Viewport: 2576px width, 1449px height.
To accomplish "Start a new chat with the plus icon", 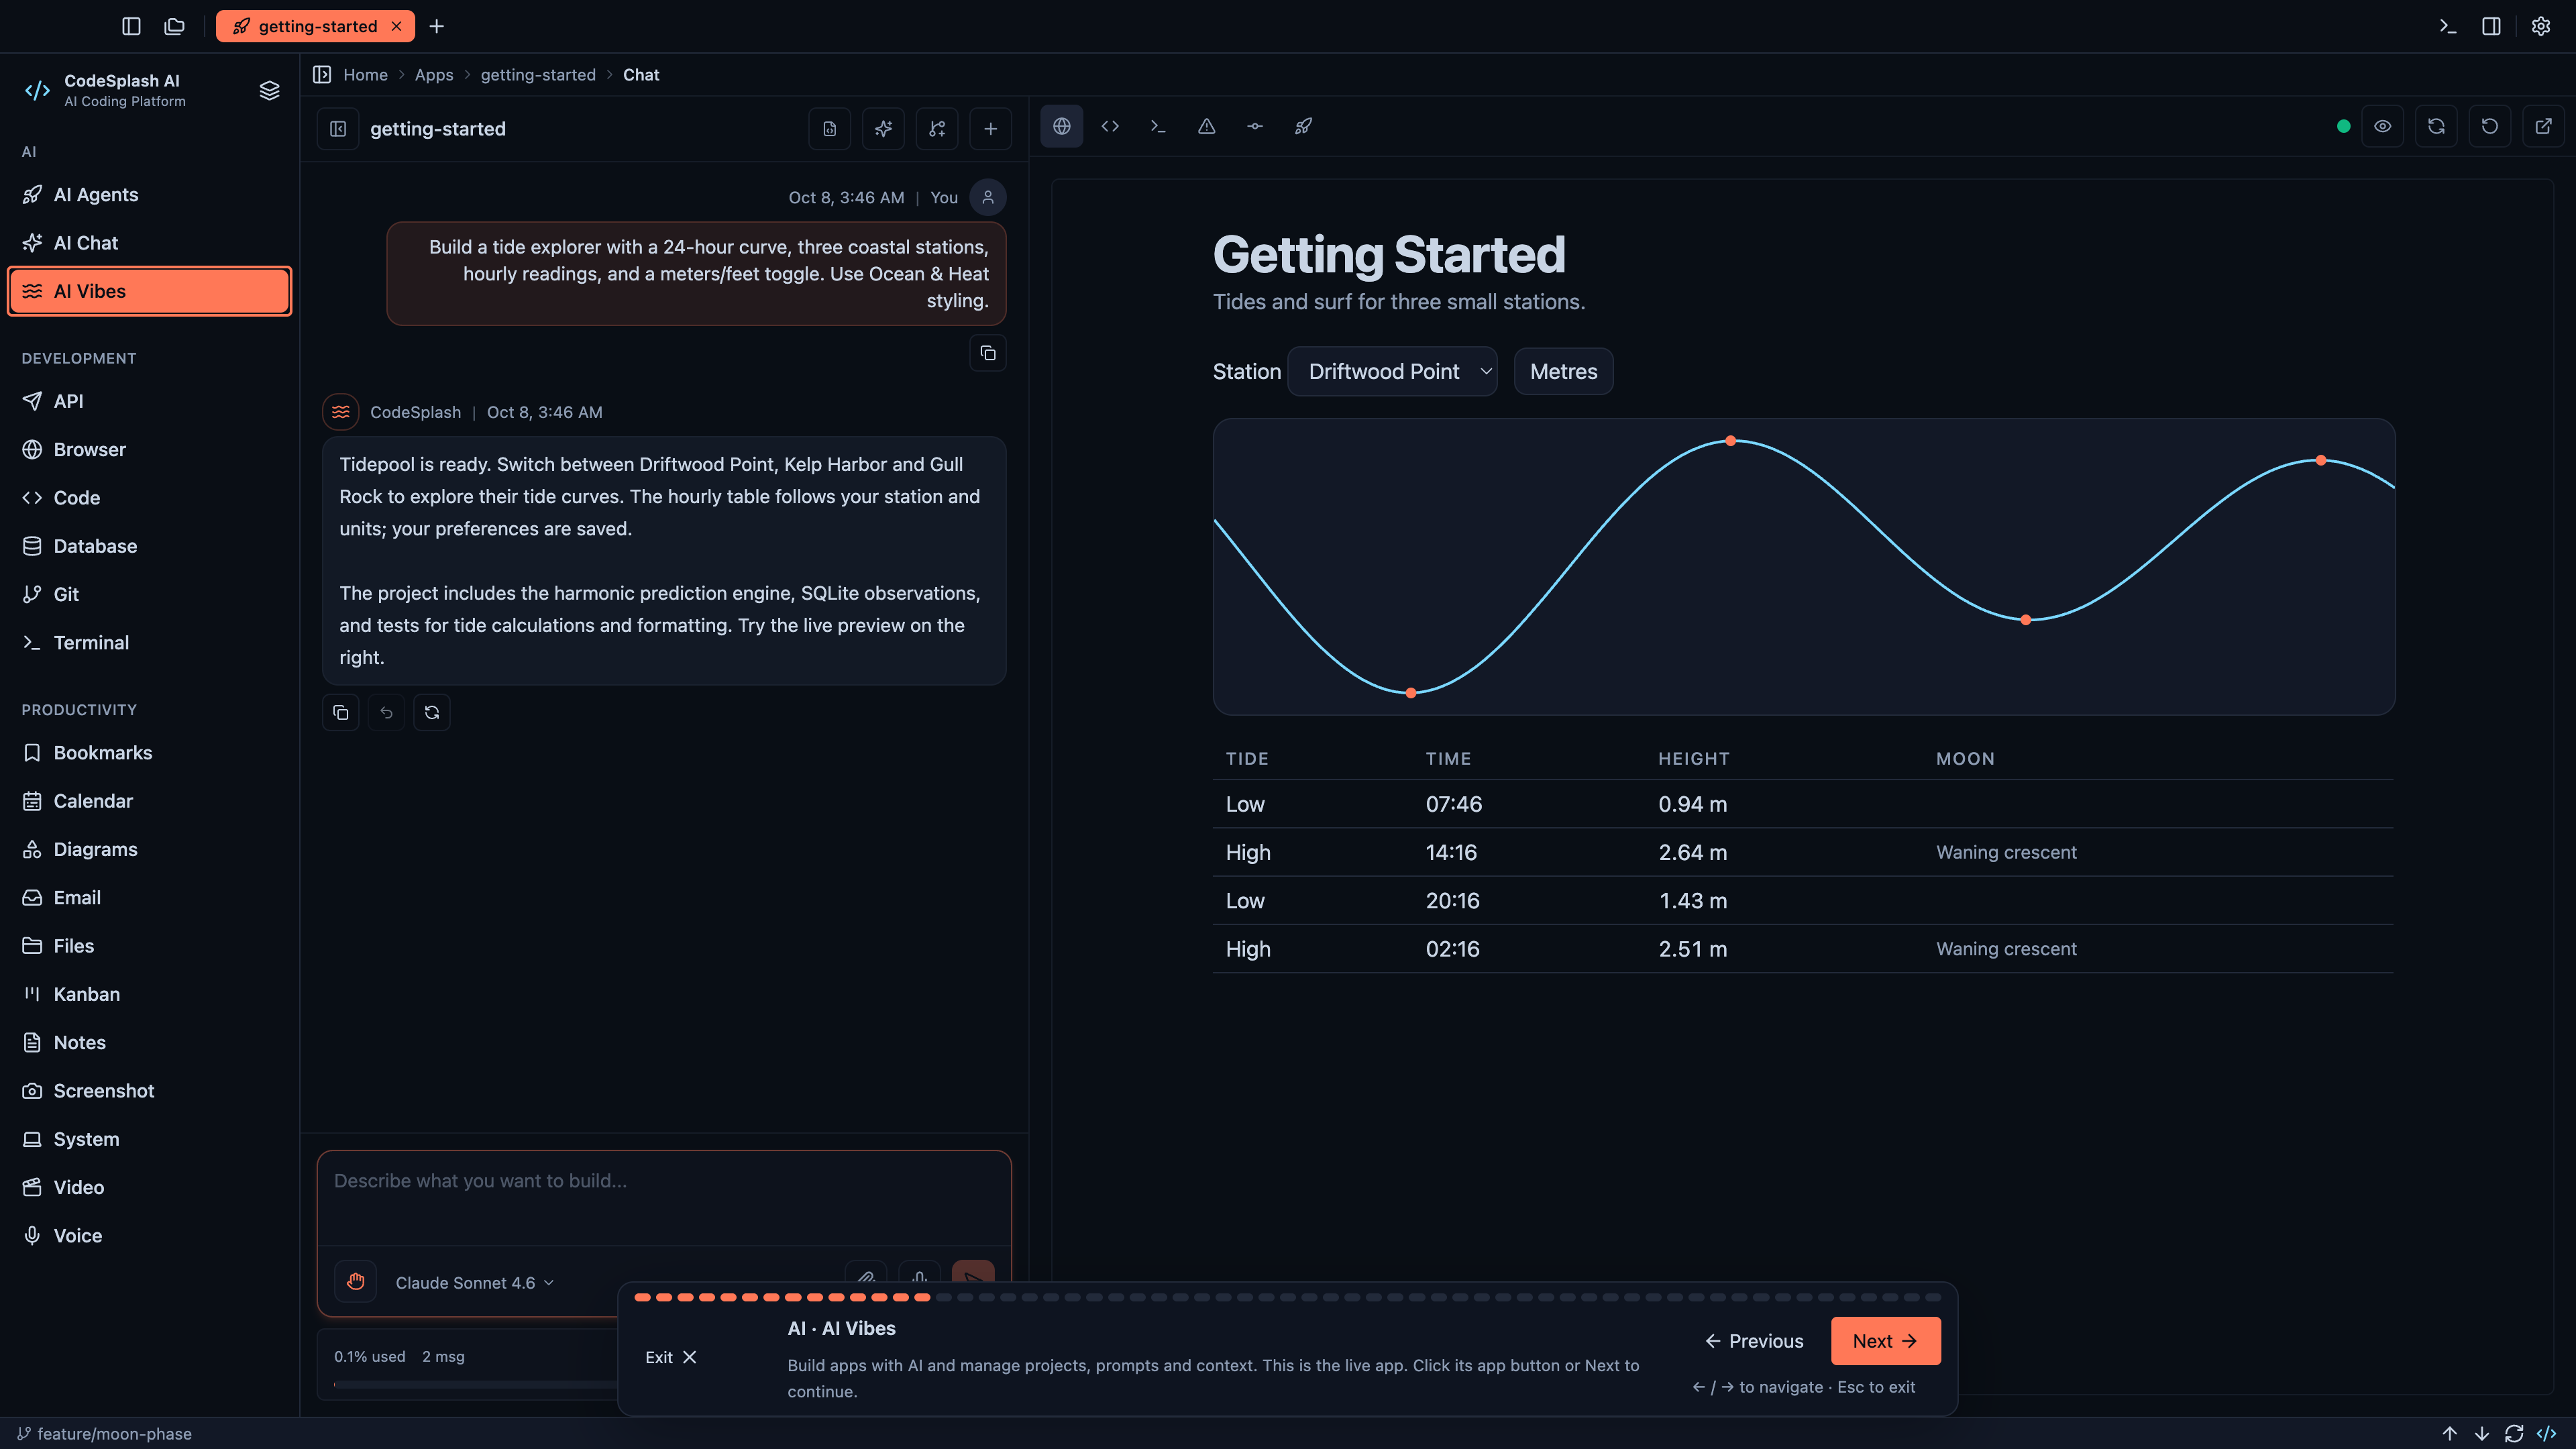I will click(990, 129).
